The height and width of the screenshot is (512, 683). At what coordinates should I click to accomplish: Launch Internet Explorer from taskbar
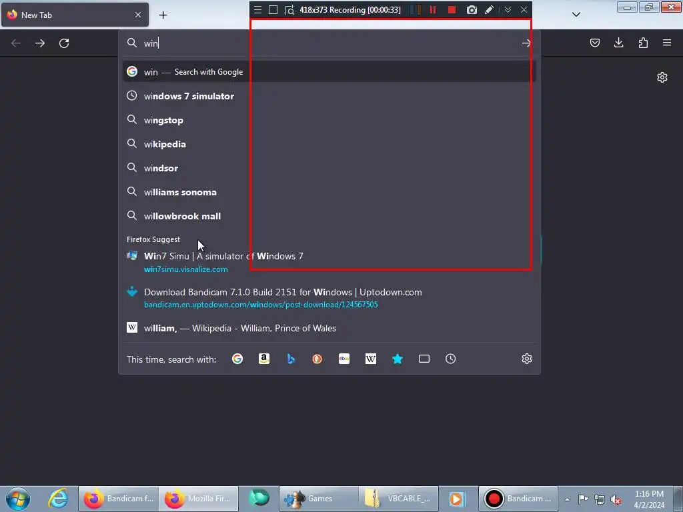tap(58, 499)
